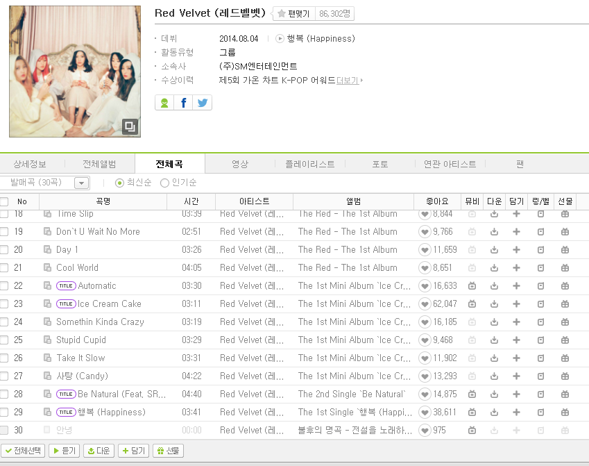Open music video for Be Natural
Image resolution: width=589 pixels, height=466 pixels.
tap(472, 394)
